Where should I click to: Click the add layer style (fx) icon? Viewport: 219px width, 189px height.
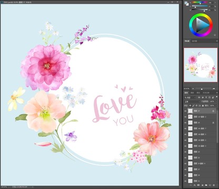click(195, 185)
